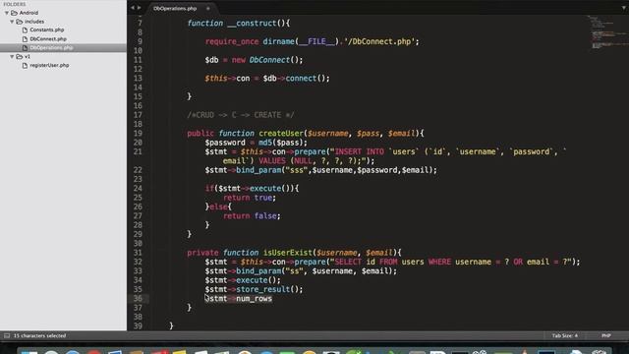
Task: Click 'private' keyword on line 31
Action: (x=202, y=253)
